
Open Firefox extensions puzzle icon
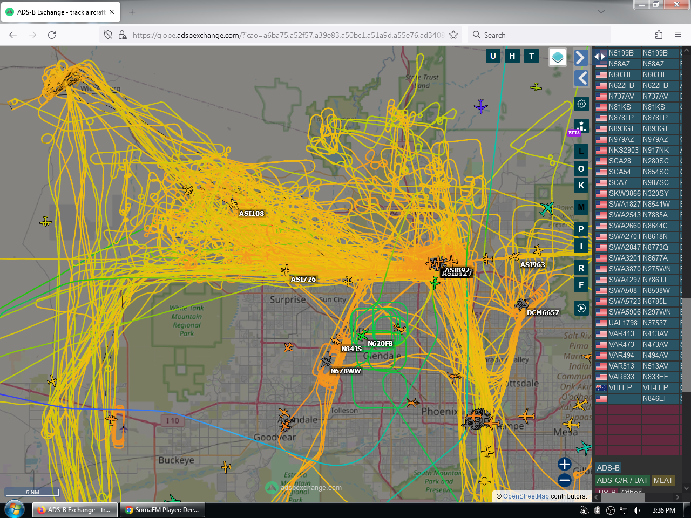tap(659, 35)
